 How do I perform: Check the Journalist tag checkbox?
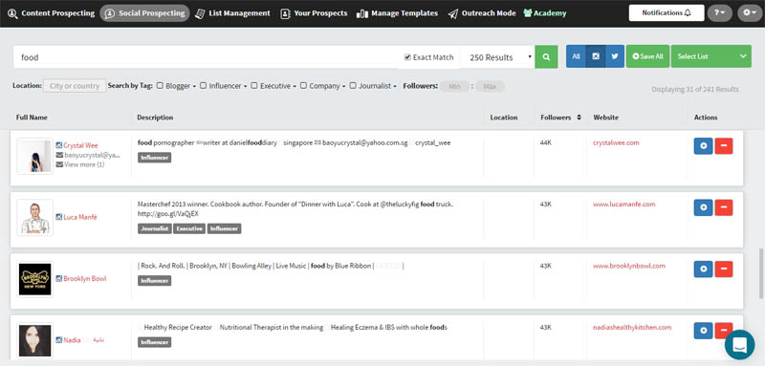tap(353, 85)
